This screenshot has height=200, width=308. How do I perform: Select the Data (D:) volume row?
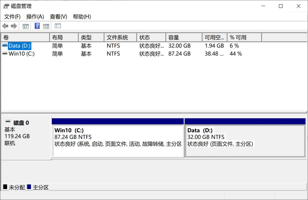(19, 46)
